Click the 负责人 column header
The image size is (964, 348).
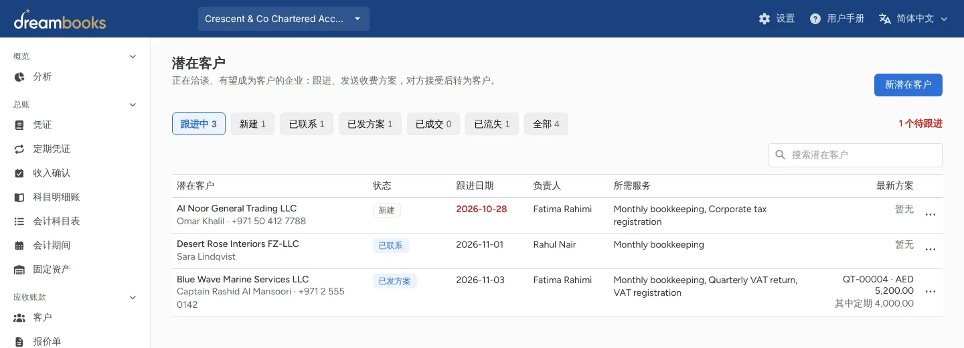point(547,185)
